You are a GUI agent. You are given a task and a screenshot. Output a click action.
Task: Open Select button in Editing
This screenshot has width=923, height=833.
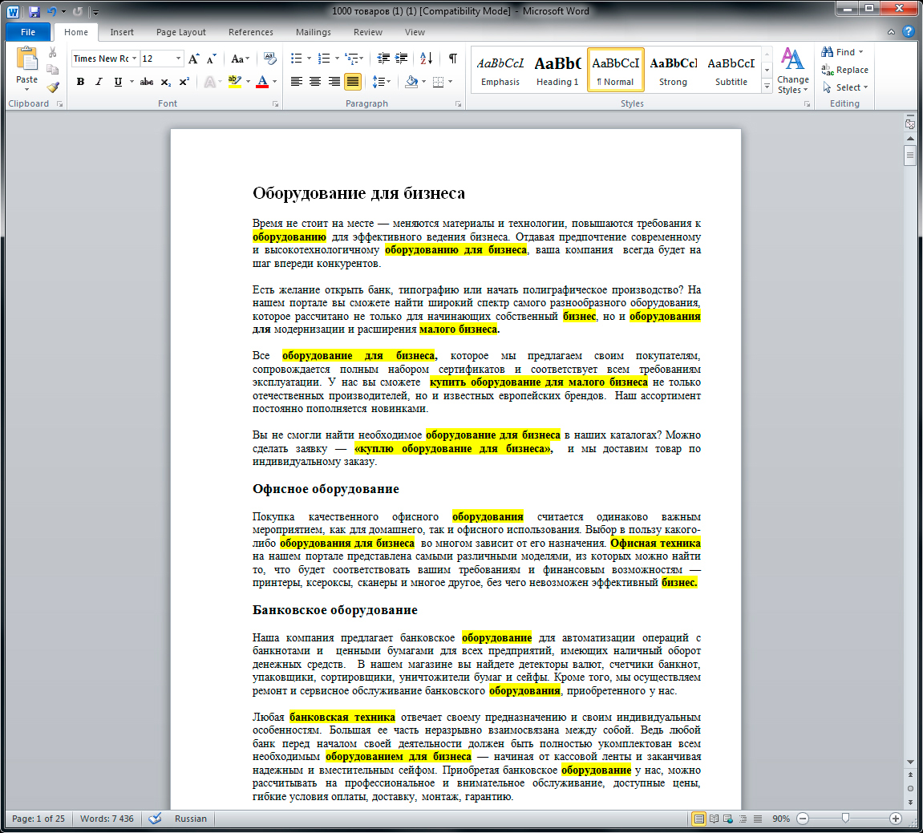pos(844,87)
